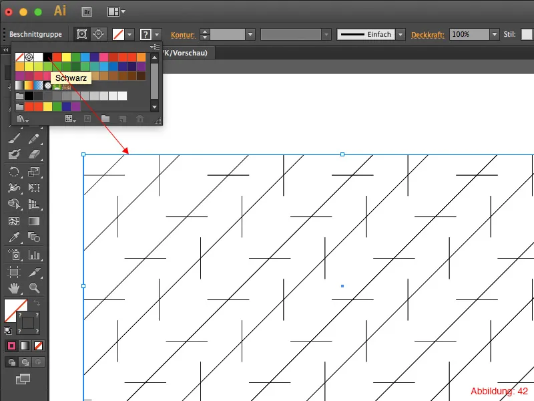Select the Mesh tool

pos(14,221)
